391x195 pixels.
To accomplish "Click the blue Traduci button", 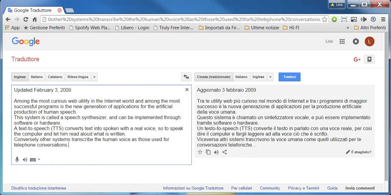I will coord(290,77).
